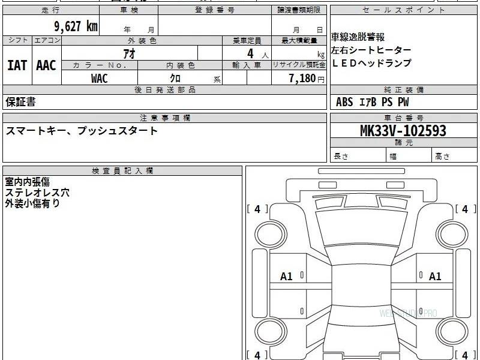
Task: Select the IAT transmission value
Action: click(x=17, y=65)
